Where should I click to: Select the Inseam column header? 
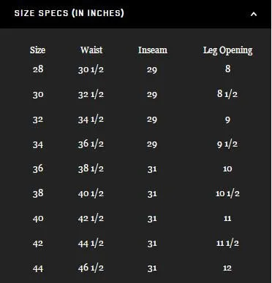coord(153,50)
